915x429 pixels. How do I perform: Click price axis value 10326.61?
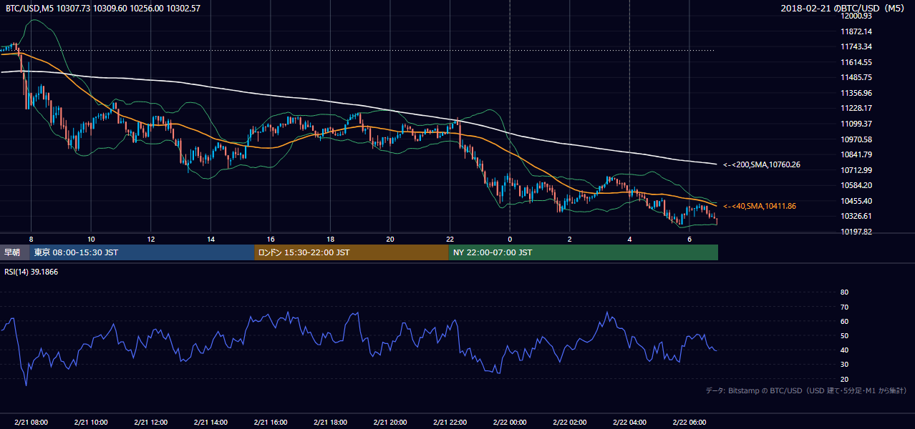[x=857, y=216]
